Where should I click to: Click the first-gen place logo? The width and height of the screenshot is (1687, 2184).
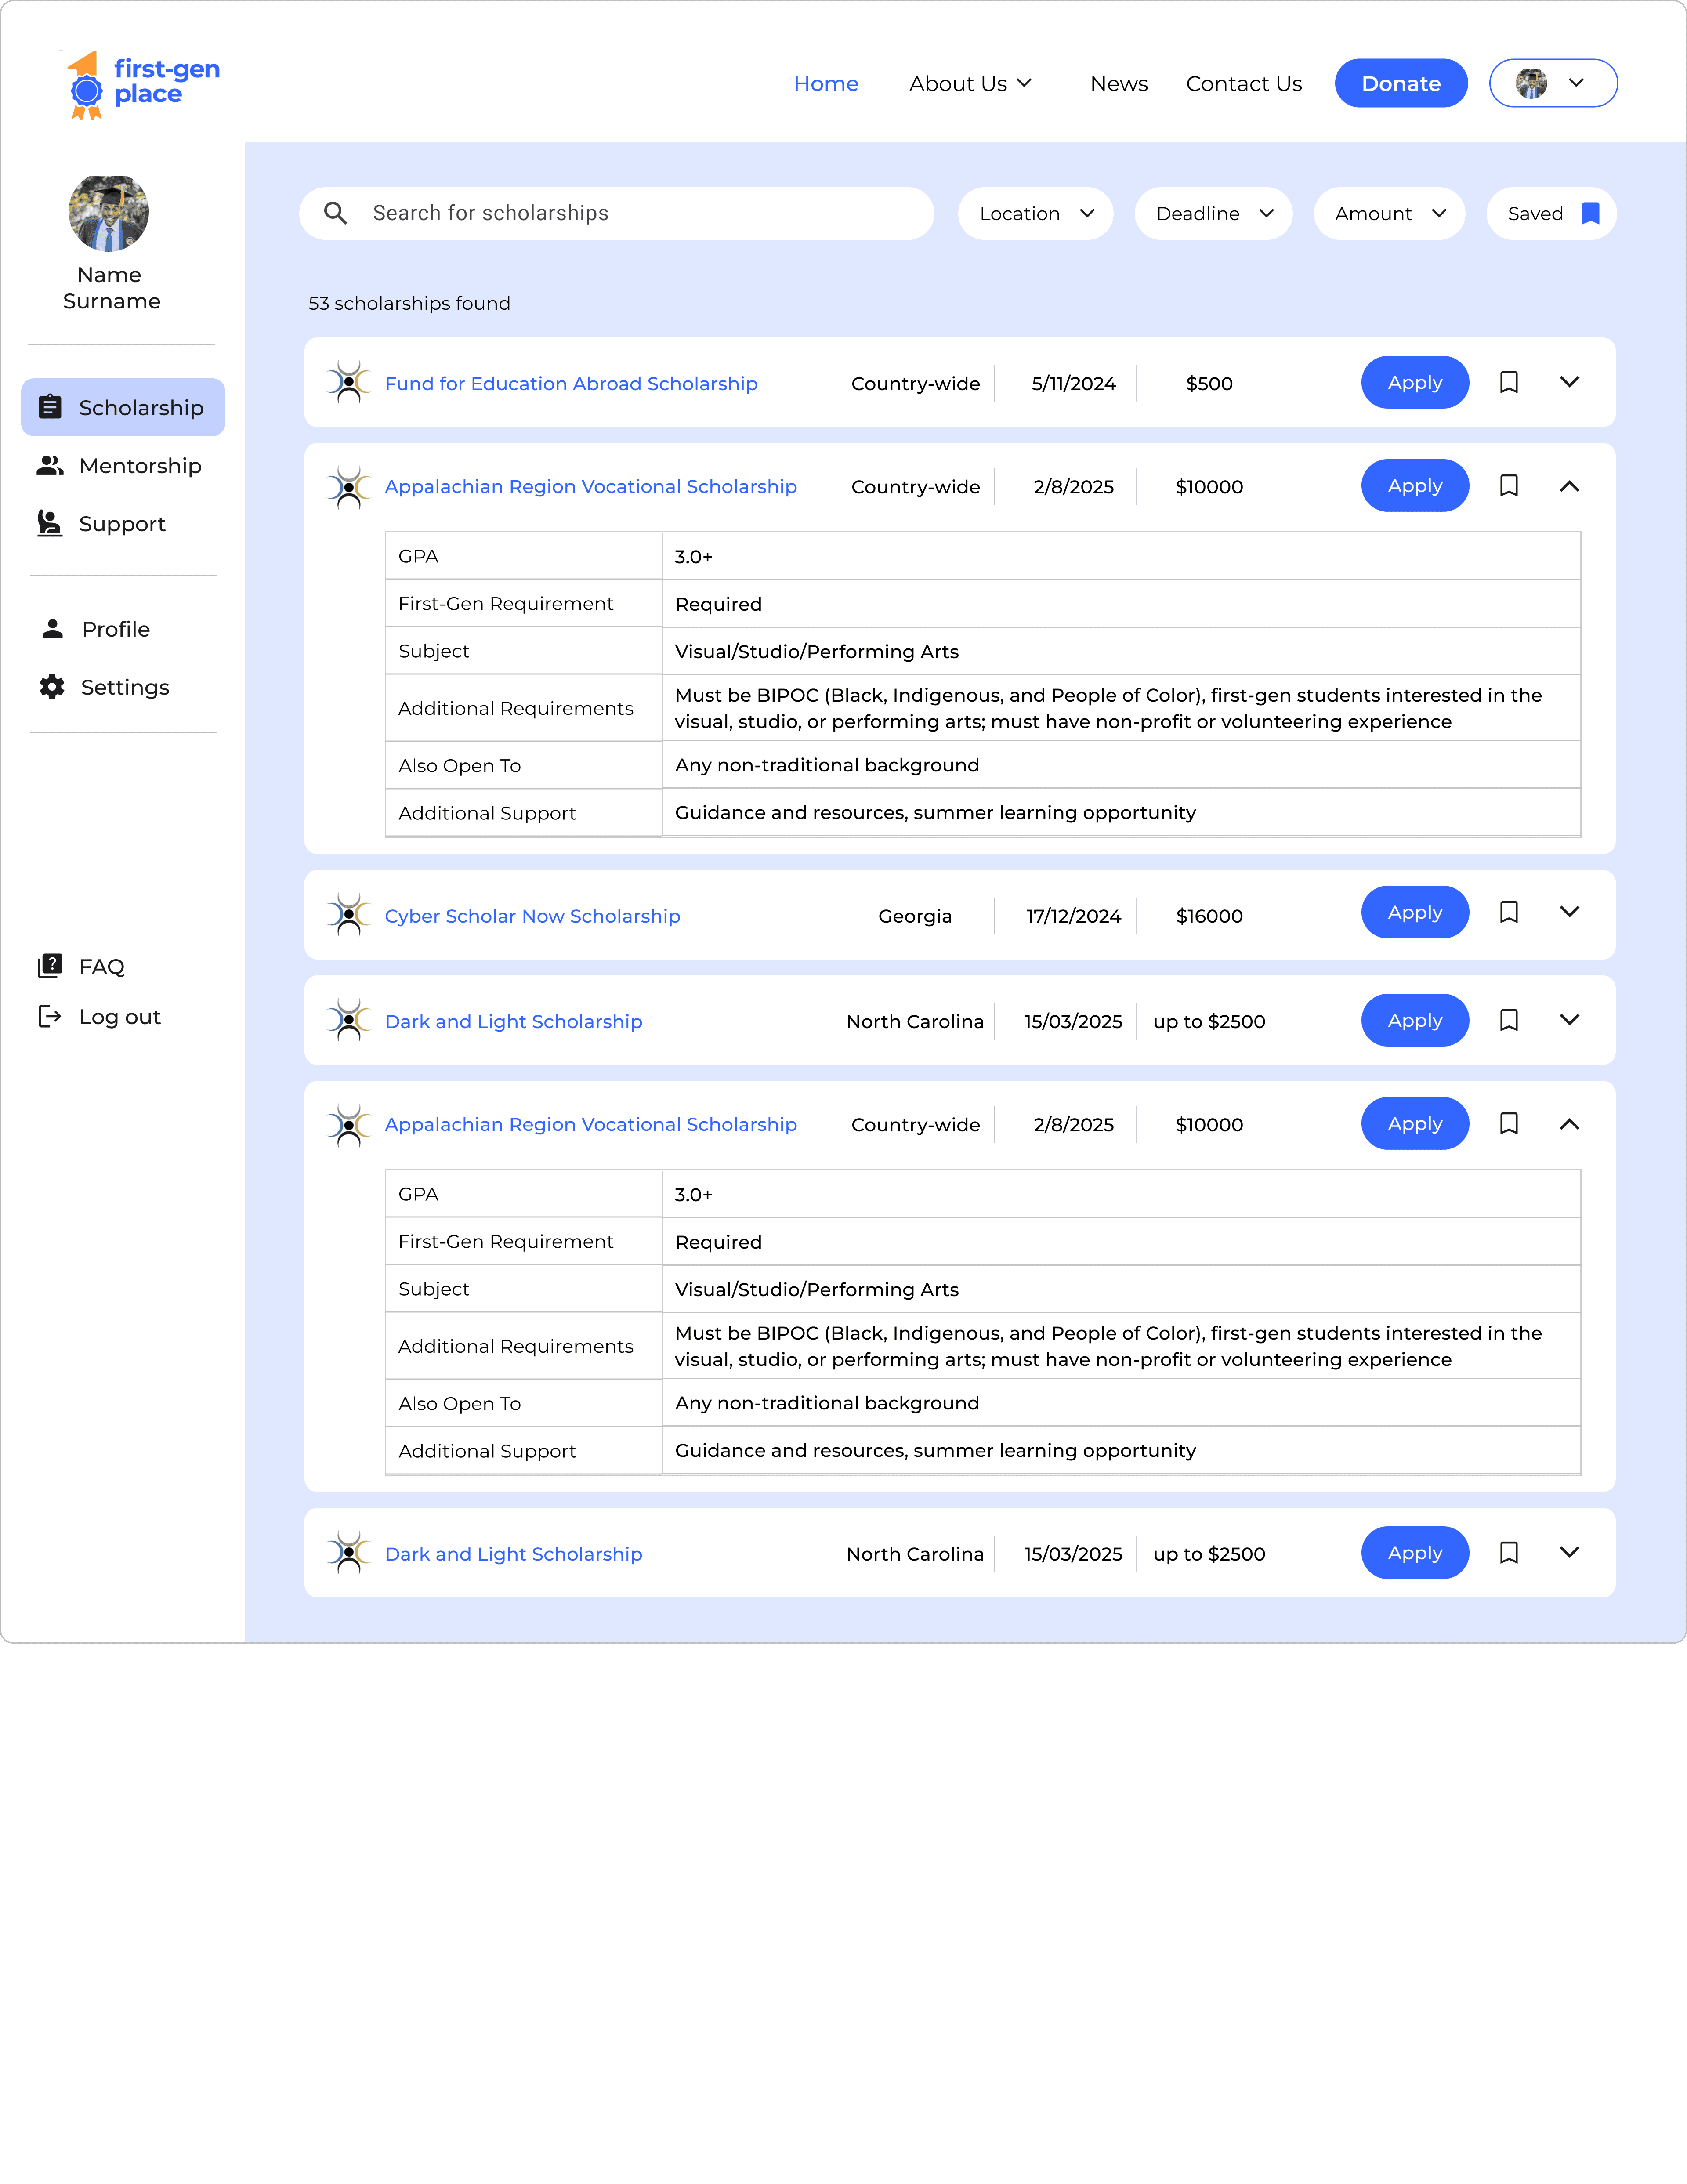tap(144, 84)
